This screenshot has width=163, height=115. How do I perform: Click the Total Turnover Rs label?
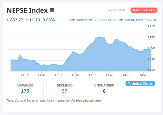[81, 20]
